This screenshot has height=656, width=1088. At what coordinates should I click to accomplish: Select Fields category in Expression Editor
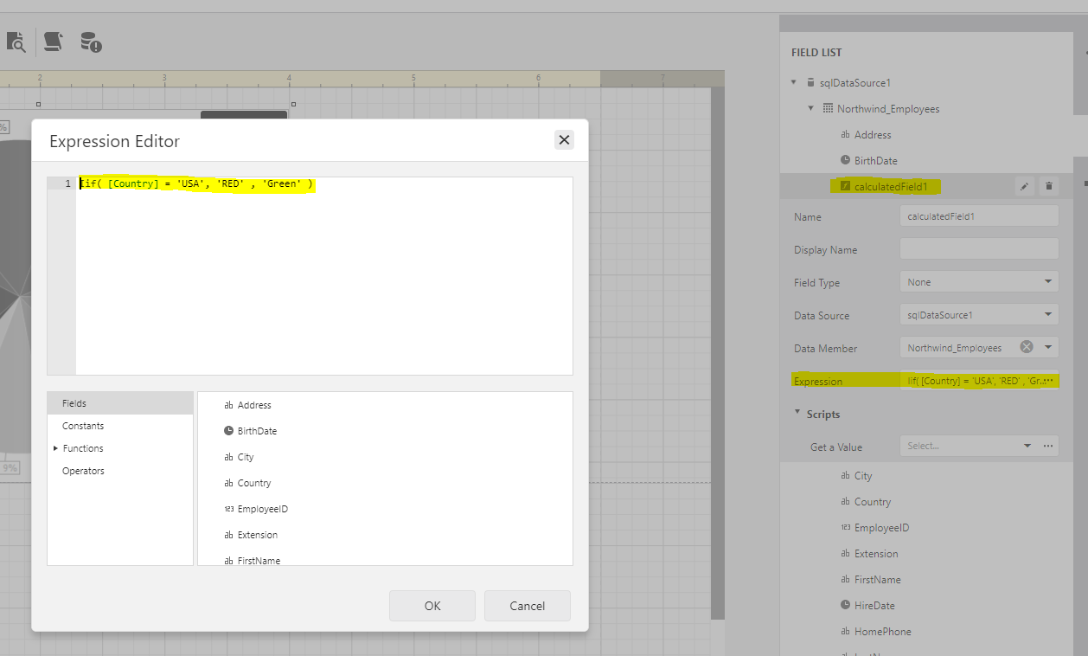(x=120, y=403)
